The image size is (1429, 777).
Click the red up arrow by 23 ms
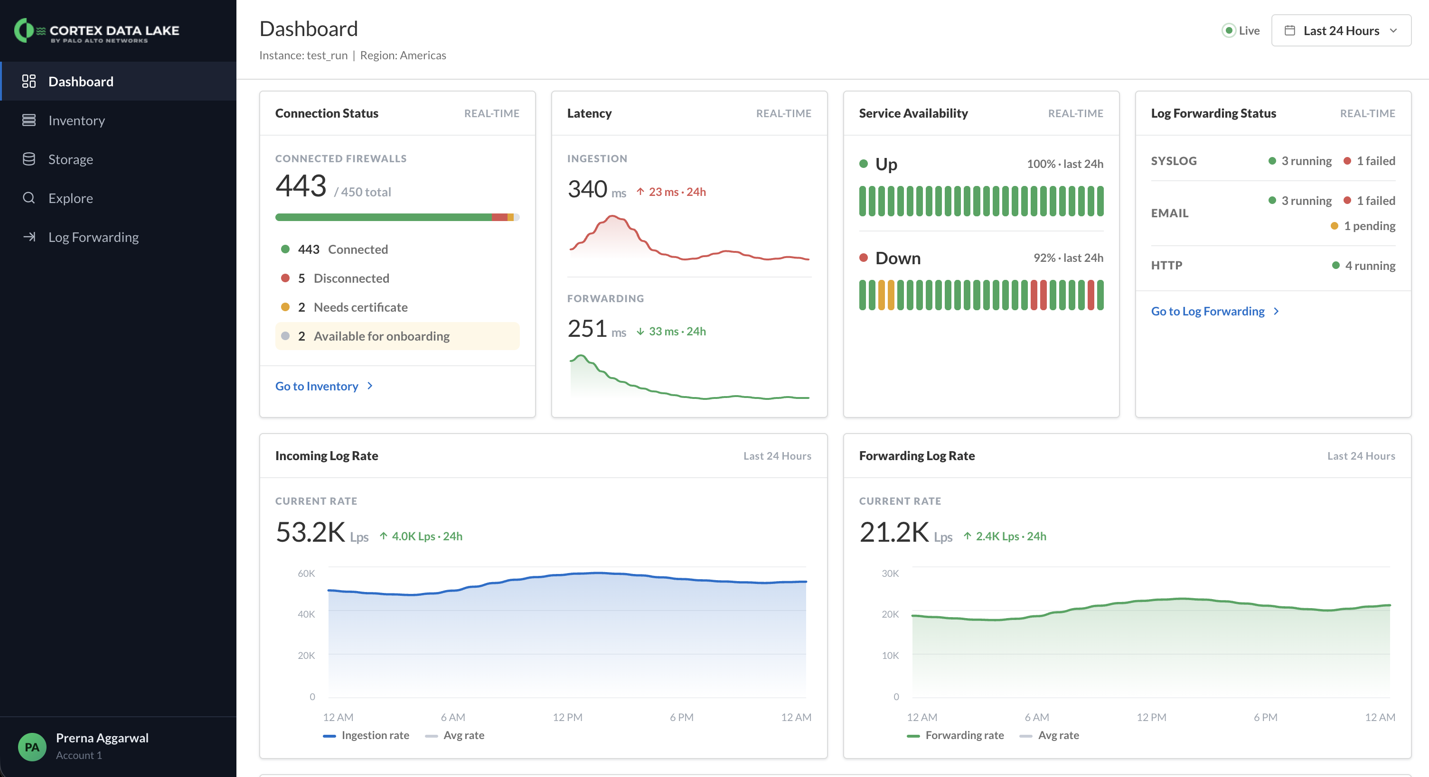(640, 191)
